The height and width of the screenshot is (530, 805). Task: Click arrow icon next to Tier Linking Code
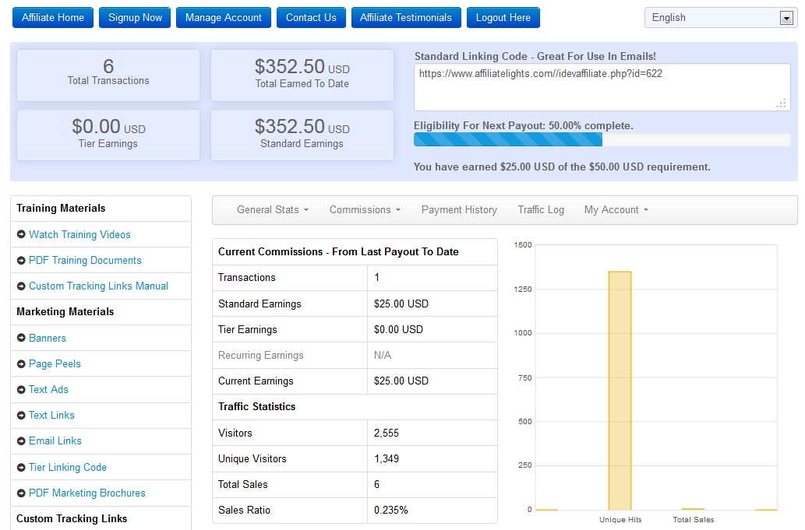click(x=21, y=468)
